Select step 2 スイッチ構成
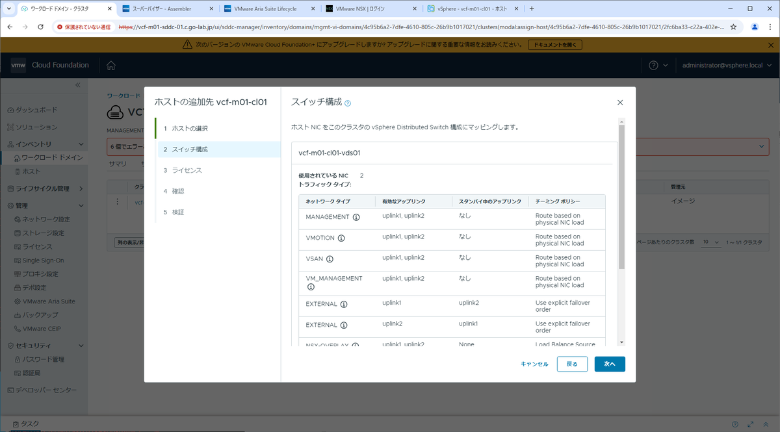Screen dimensions: 780x432 [x=218, y=149]
